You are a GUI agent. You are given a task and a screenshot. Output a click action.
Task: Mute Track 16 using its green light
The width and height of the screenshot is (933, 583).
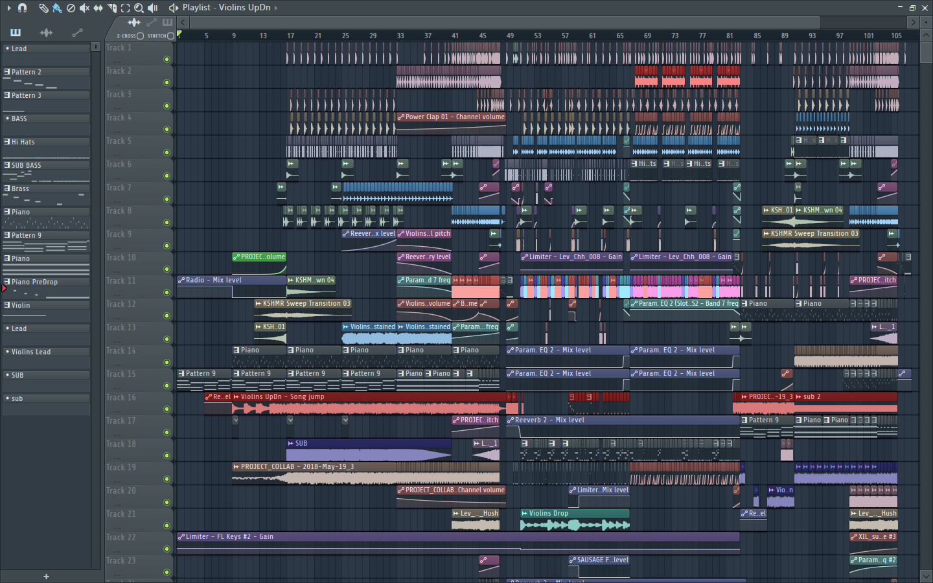(167, 409)
